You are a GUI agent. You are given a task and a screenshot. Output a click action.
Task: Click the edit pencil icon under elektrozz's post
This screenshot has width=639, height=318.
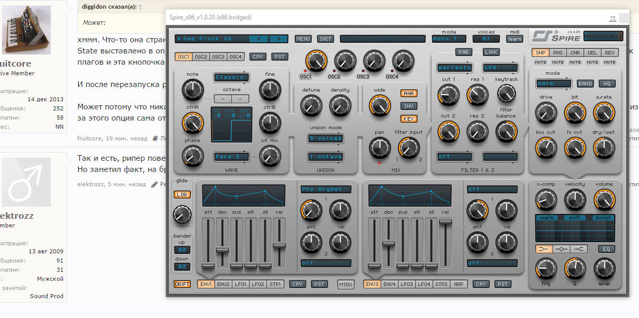click(x=155, y=184)
